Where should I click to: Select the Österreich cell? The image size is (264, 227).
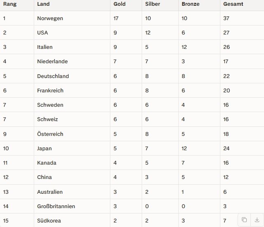coord(50,134)
